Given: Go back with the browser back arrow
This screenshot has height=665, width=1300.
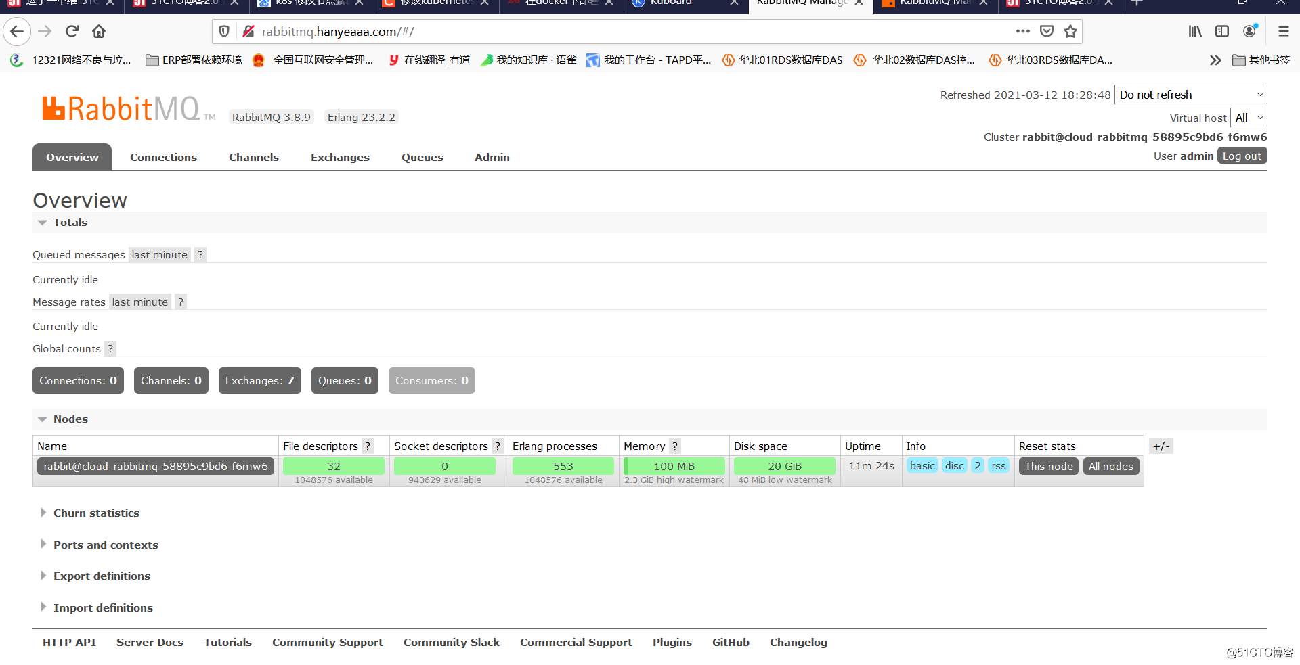Looking at the screenshot, I should point(17,31).
